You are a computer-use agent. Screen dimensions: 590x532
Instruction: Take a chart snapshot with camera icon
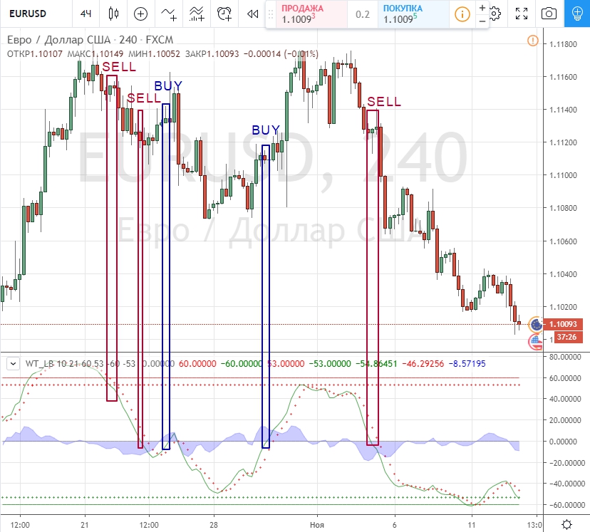coord(549,14)
